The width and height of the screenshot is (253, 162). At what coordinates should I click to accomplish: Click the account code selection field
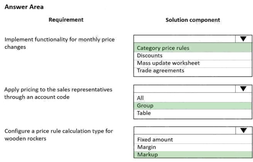184,89
